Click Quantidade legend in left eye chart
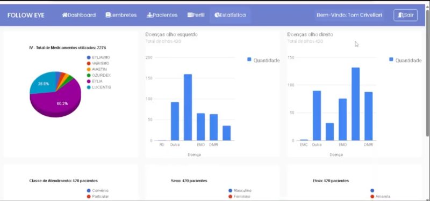Viewport: 430px width, 201px height. (263, 60)
